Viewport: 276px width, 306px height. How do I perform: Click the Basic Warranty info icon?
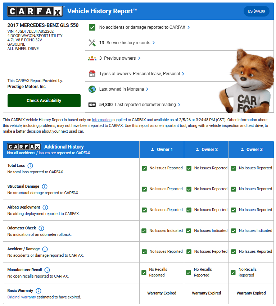coord(39,291)
